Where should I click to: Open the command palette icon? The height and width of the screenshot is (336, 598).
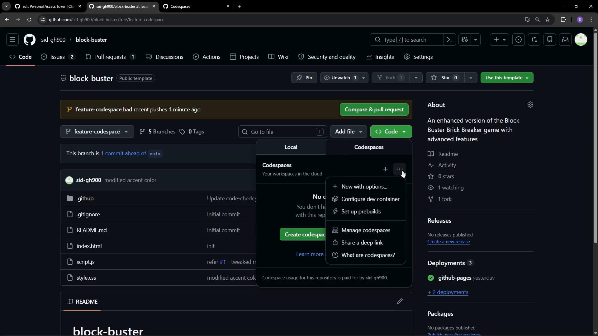pos(450,40)
